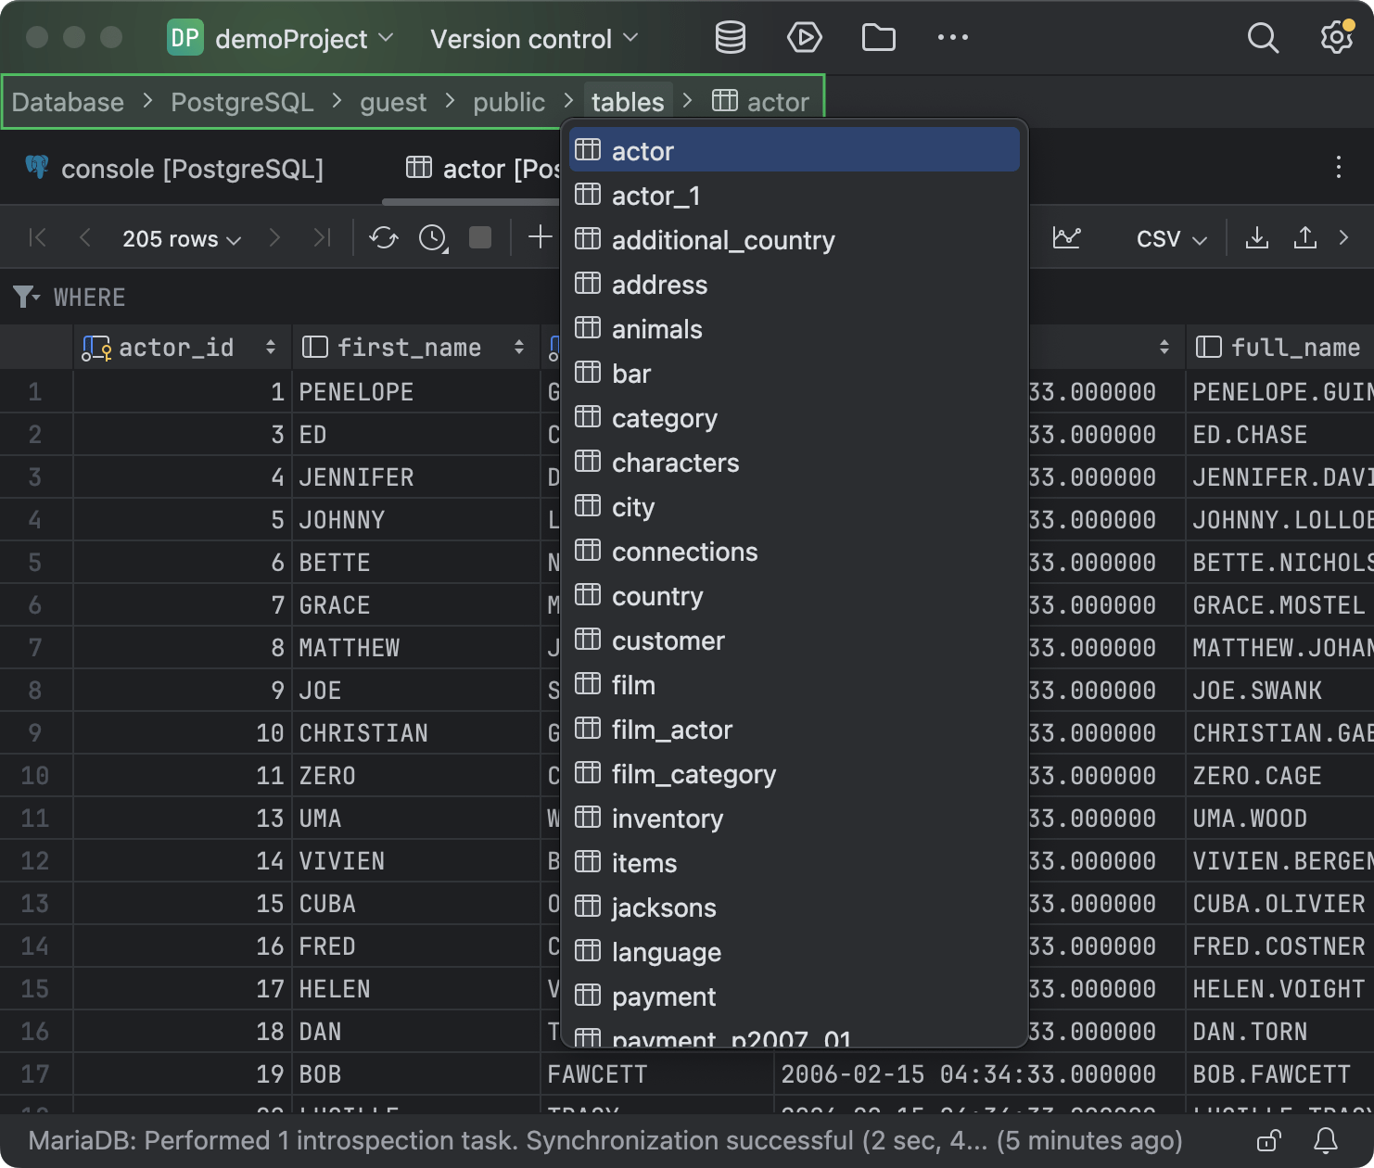The height and width of the screenshot is (1168, 1374).
Task: Open the database tool window icon
Action: [x=730, y=37]
